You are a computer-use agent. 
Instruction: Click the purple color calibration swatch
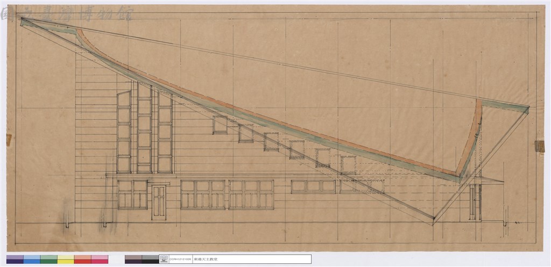(15, 259)
